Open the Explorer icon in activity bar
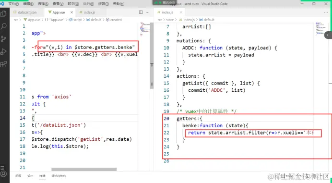Viewport: 332px width, 183px height. (x=4, y=14)
